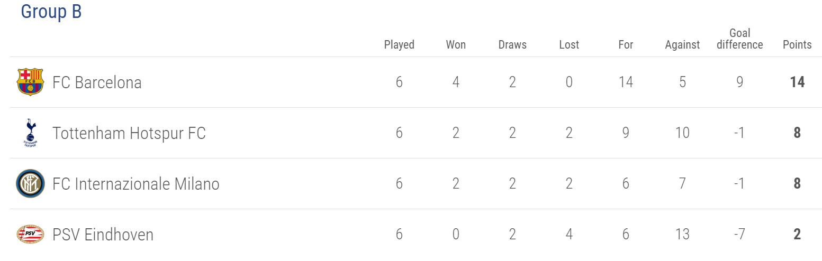Click the Draws column header
The height and width of the screenshot is (261, 822).
tap(512, 45)
